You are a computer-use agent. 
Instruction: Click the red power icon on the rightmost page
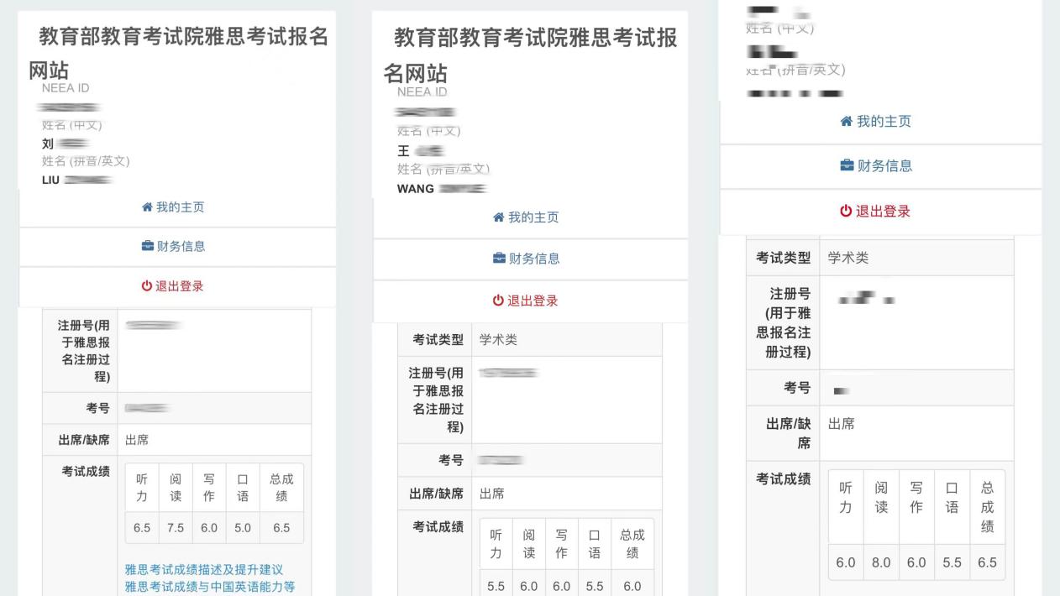click(847, 212)
